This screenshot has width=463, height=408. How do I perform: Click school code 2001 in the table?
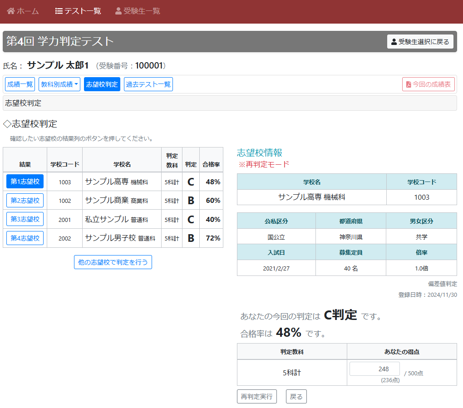(x=64, y=220)
